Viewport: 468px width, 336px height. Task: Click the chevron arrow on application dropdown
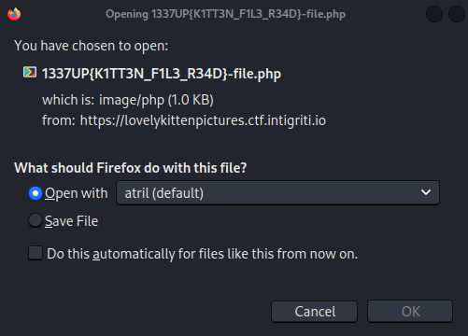tap(426, 192)
